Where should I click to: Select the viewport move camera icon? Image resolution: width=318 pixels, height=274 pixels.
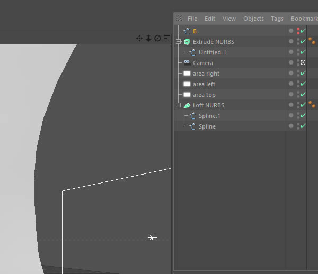click(x=139, y=38)
